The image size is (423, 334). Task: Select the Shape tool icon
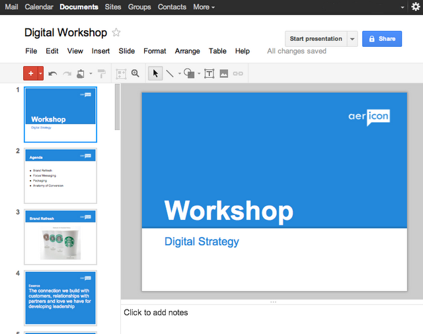tap(189, 73)
